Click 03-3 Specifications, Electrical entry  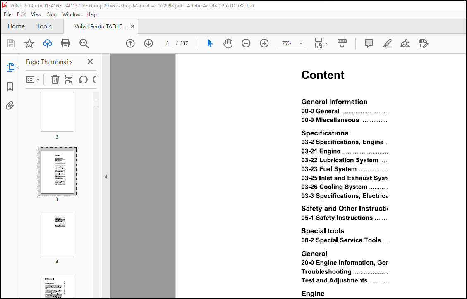[x=344, y=196]
